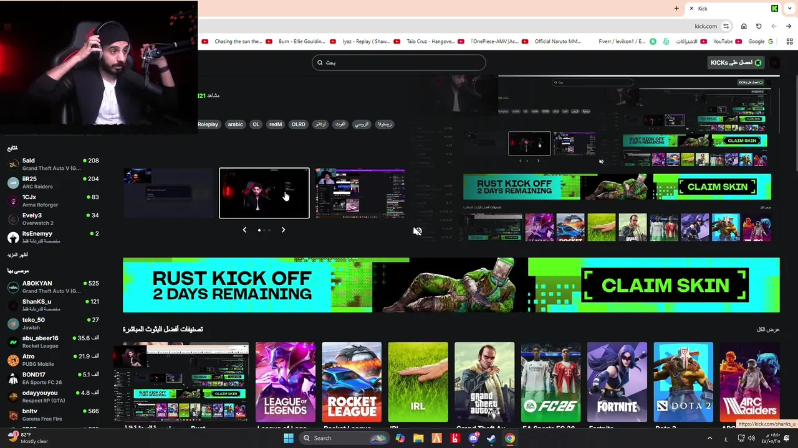Open odayyouyou channel avatar in sidebar
Screen dimensions: 798x448
[x=13, y=396]
